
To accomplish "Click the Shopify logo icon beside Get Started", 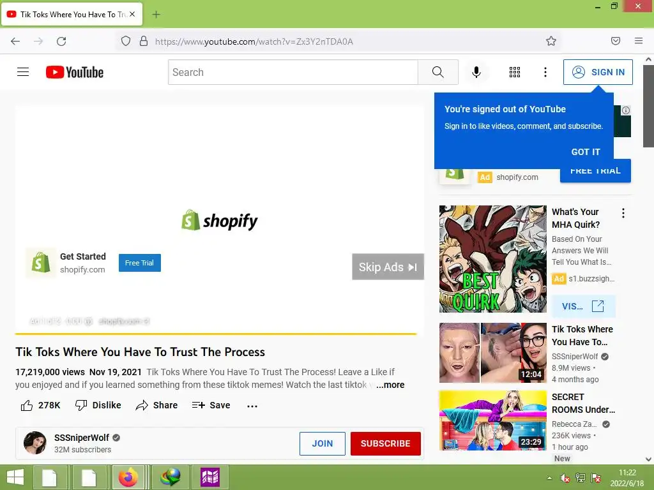I will tap(40, 262).
